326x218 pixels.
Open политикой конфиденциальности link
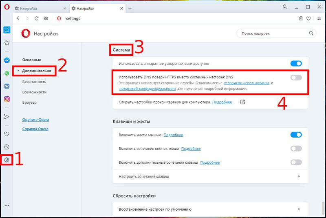click(x=148, y=89)
